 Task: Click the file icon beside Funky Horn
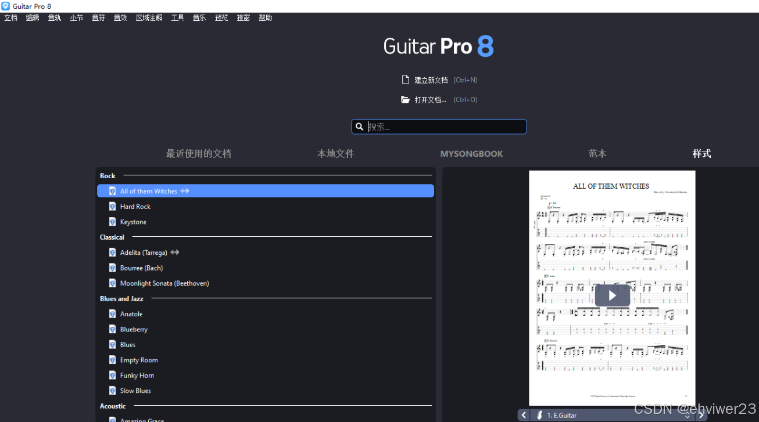coord(113,376)
